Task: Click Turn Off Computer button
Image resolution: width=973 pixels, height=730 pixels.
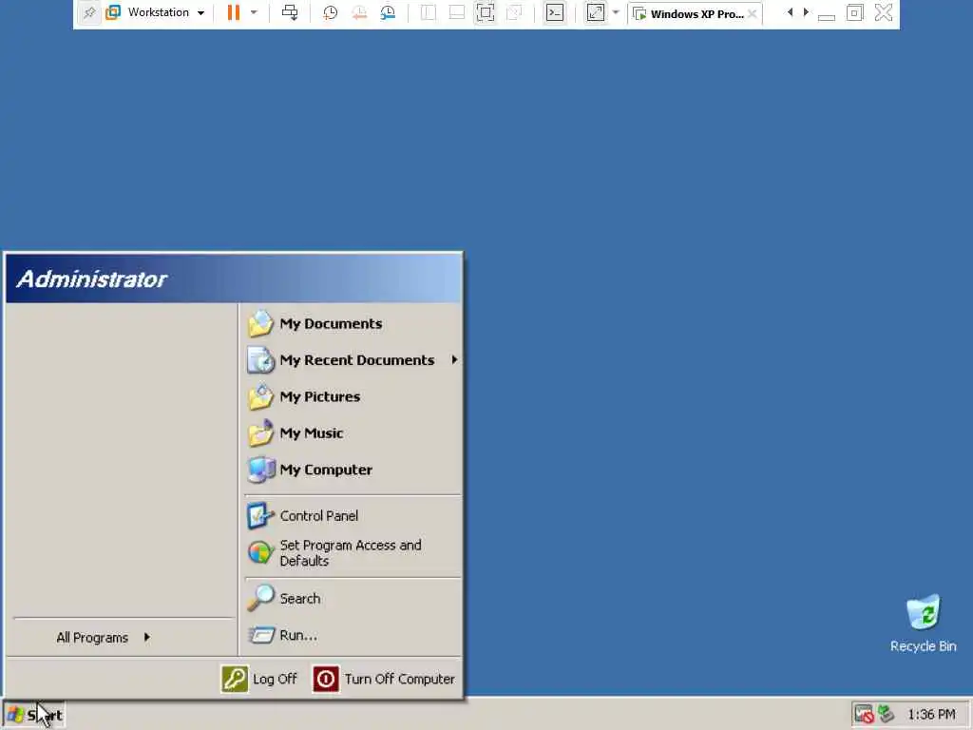Action: (384, 679)
